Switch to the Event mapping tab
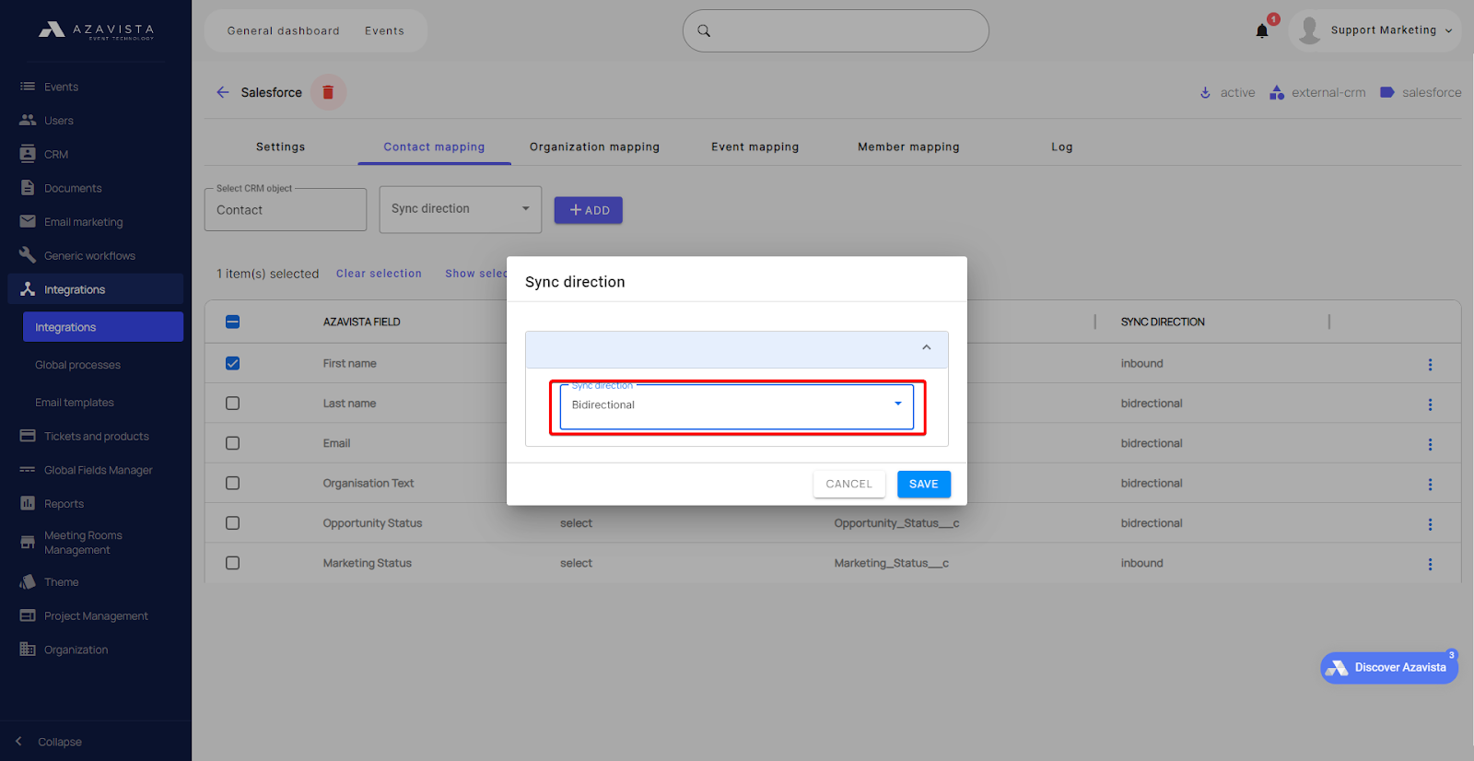The height and width of the screenshot is (761, 1474). click(x=755, y=146)
